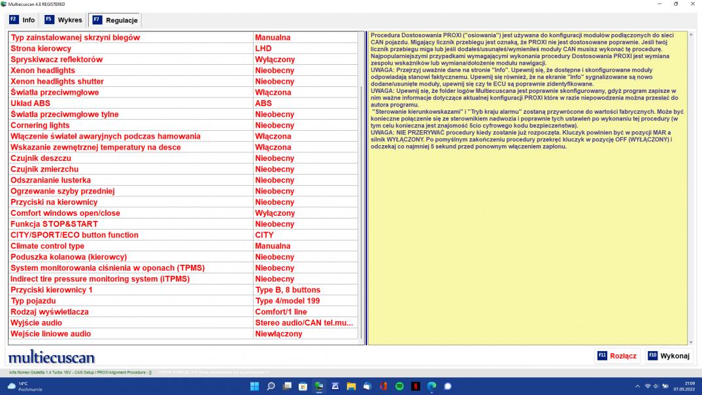Select the 'Typ pojazdu' row
This screenshot has width=702, height=395.
pos(183,301)
